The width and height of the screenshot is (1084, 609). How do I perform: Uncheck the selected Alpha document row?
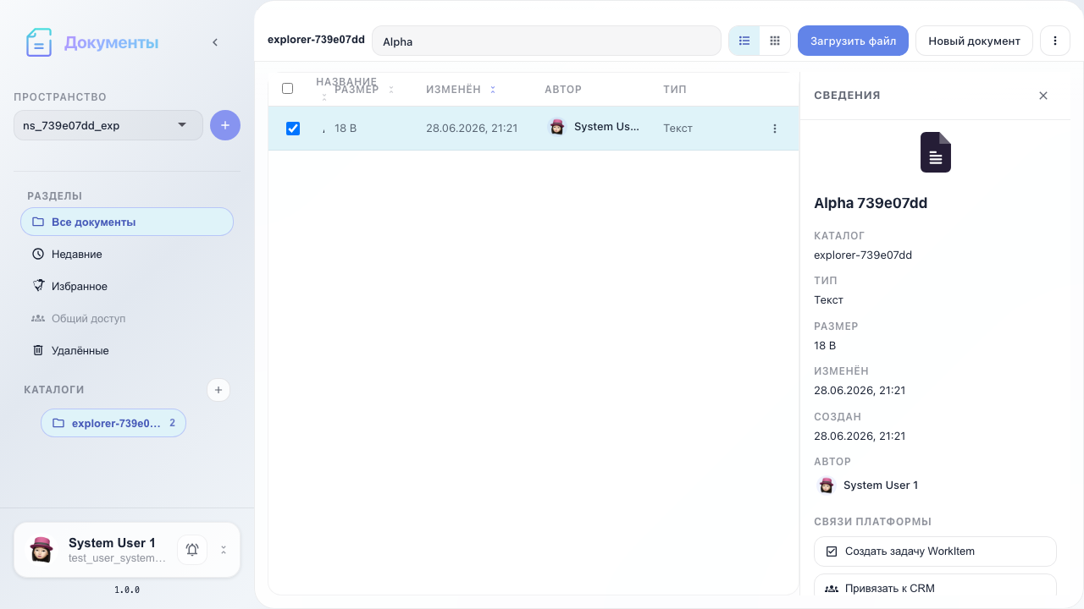pyautogui.click(x=293, y=129)
